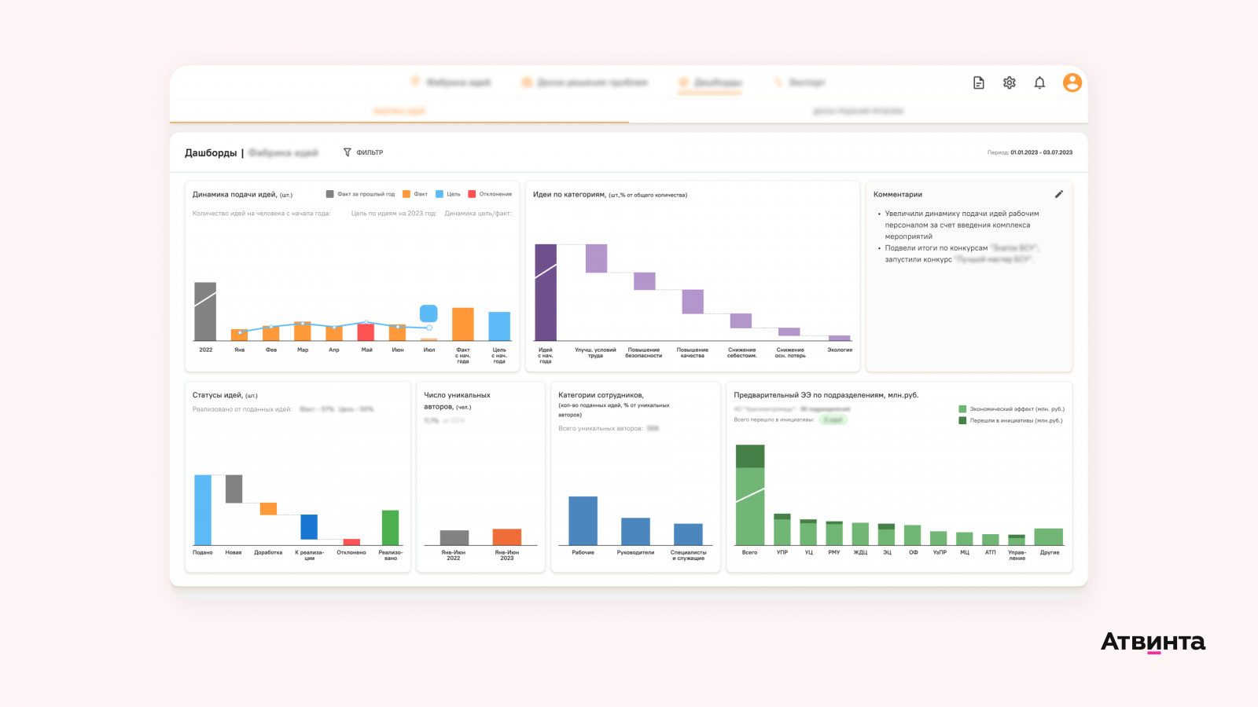Select the left orange-underlined sub-tab
The width and height of the screenshot is (1258, 707).
pyautogui.click(x=399, y=112)
